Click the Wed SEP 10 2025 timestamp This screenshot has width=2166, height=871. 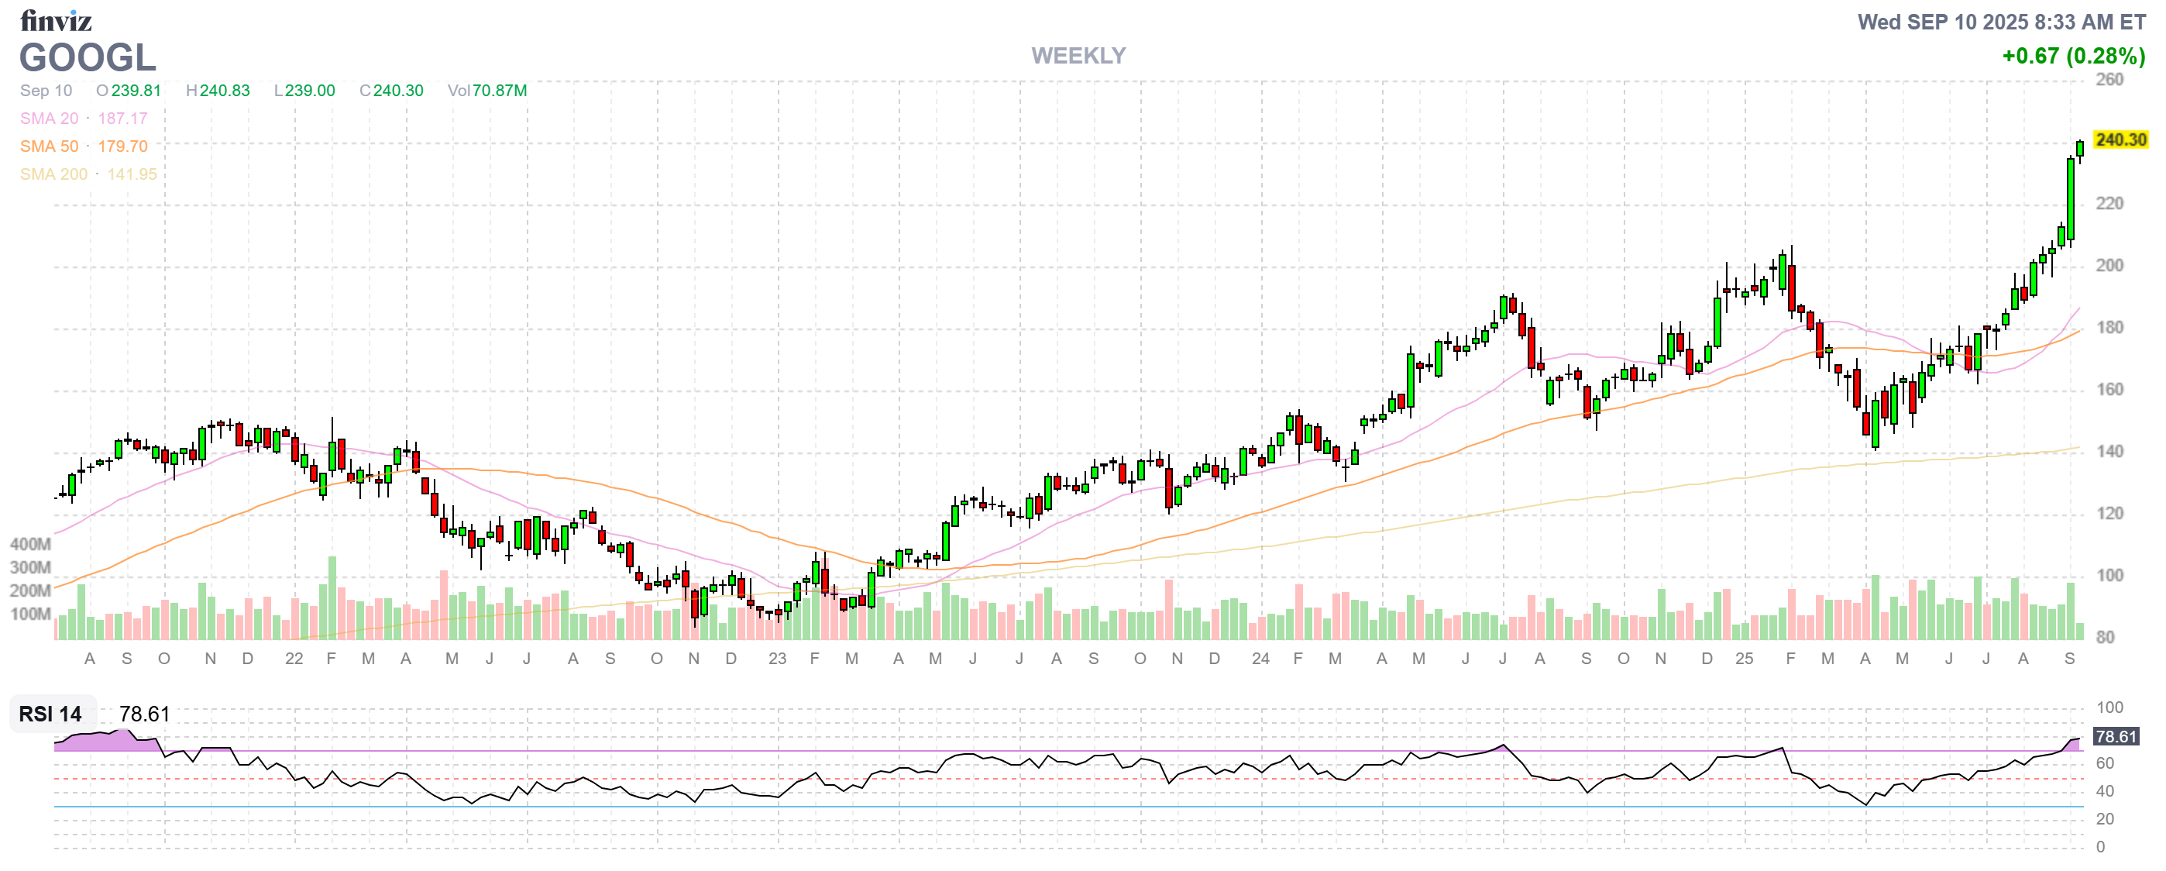pyautogui.click(x=2000, y=22)
